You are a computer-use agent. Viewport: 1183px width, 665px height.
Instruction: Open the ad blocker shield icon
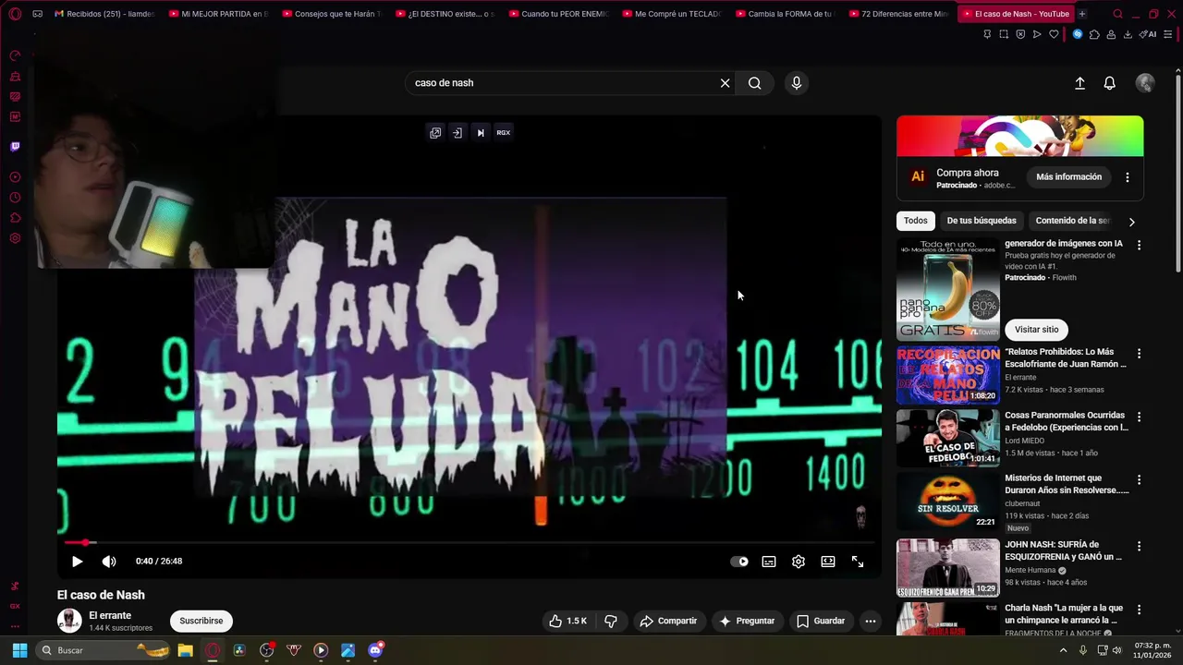click(x=1020, y=34)
